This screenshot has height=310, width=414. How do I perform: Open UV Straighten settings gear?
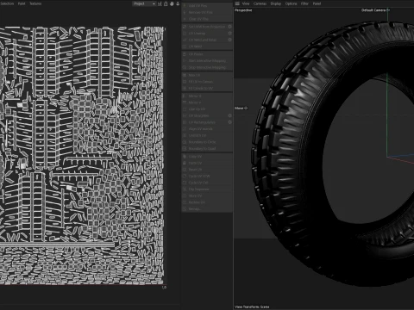tap(229, 115)
